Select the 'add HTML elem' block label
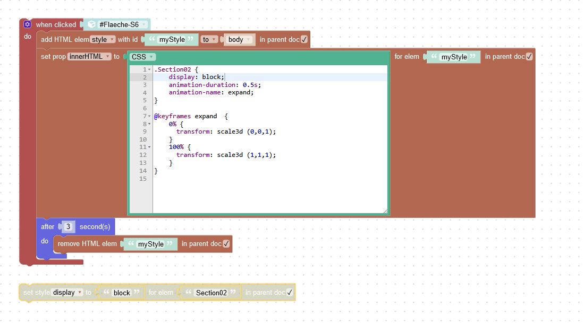This screenshot has width=584, height=325. click(65, 39)
